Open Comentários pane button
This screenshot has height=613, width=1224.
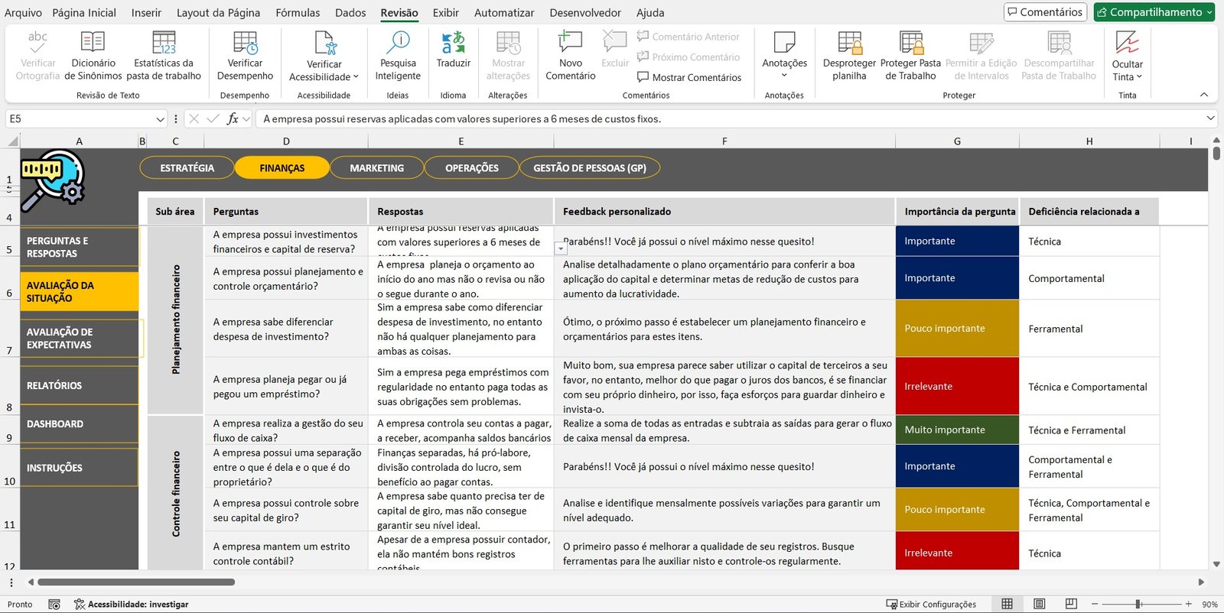point(1045,12)
